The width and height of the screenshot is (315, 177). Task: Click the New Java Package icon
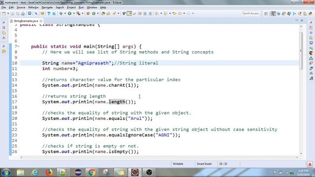point(88,13)
